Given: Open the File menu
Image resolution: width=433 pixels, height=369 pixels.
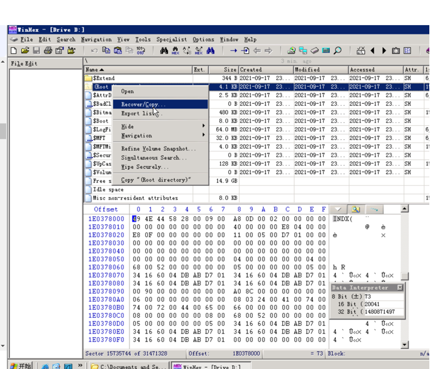Looking at the screenshot, I should (26, 40).
